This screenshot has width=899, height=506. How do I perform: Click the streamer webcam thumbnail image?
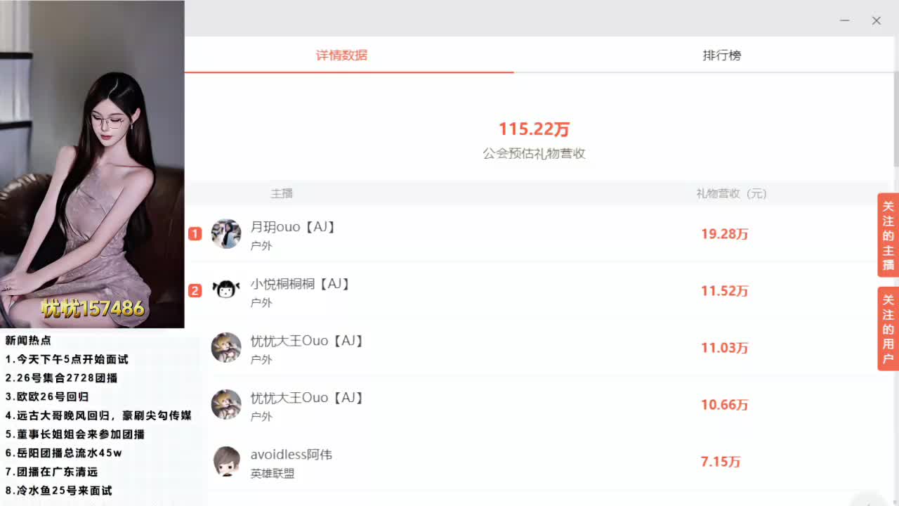92,164
